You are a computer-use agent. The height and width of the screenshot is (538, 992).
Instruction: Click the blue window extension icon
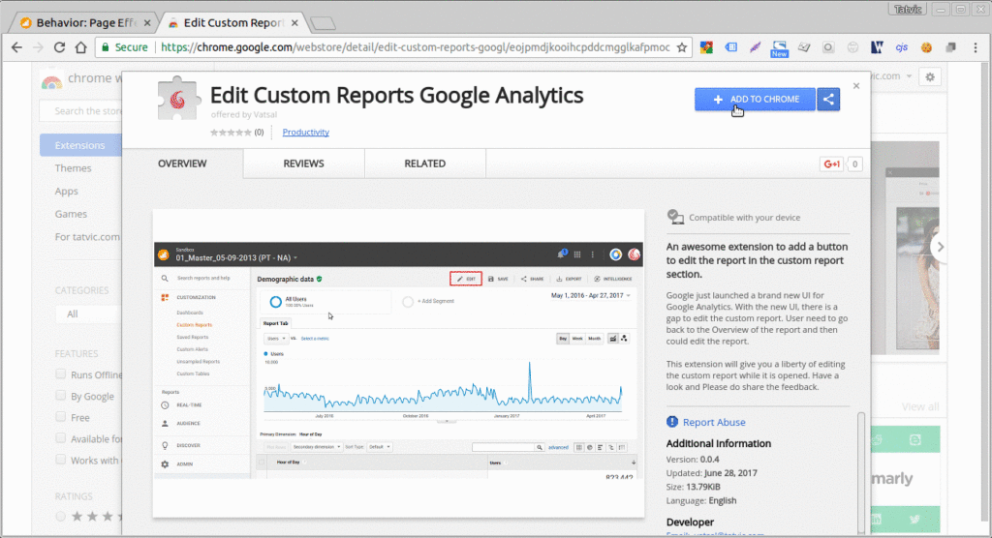pos(730,47)
